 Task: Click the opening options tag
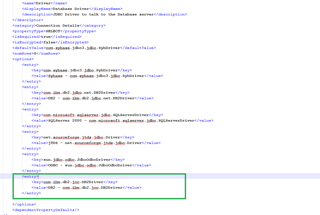pyautogui.click(x=23, y=59)
